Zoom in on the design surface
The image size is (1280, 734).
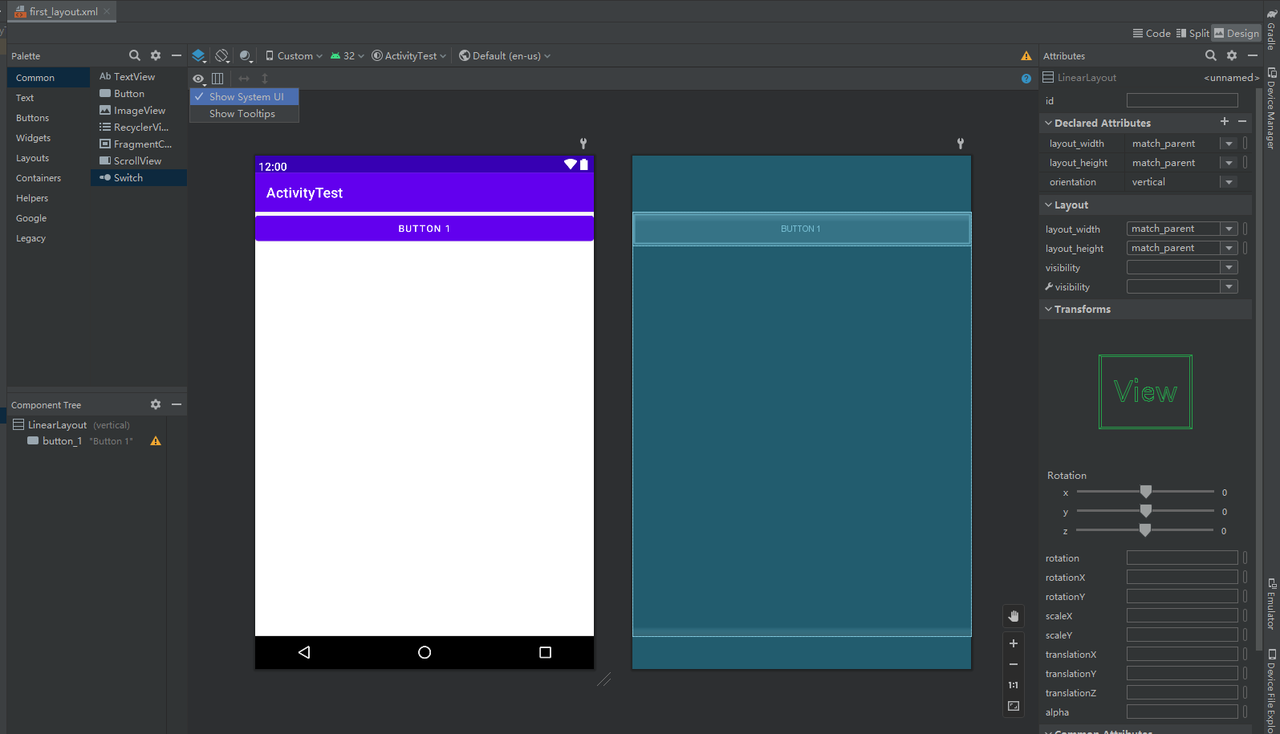[x=1014, y=643]
